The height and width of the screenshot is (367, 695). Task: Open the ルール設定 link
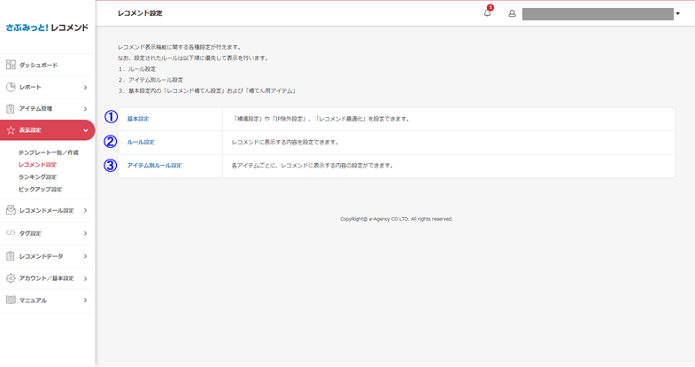(141, 143)
